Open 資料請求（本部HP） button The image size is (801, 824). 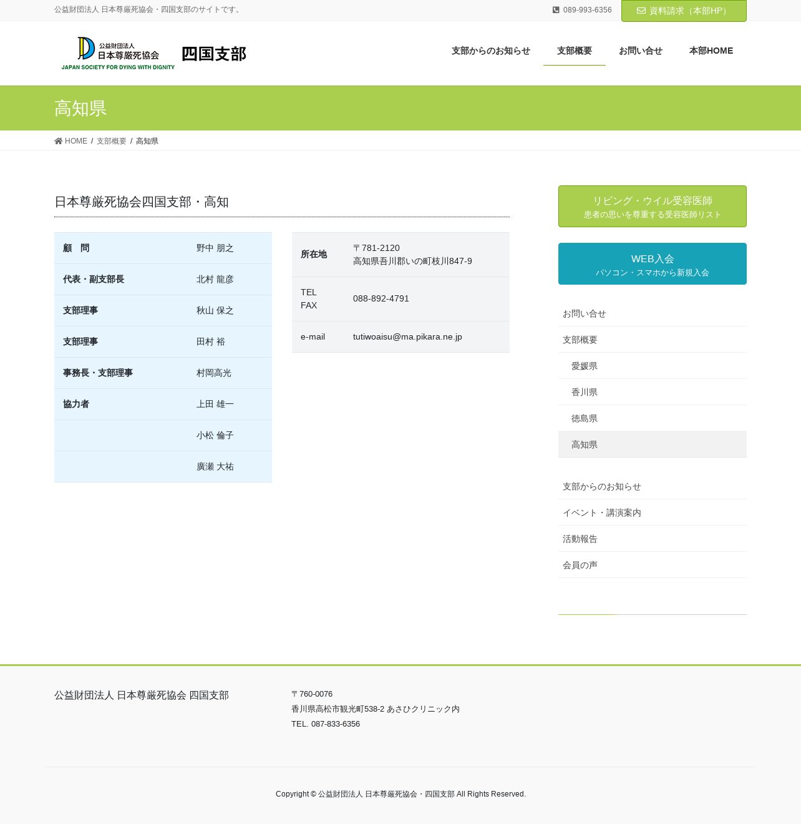(684, 11)
